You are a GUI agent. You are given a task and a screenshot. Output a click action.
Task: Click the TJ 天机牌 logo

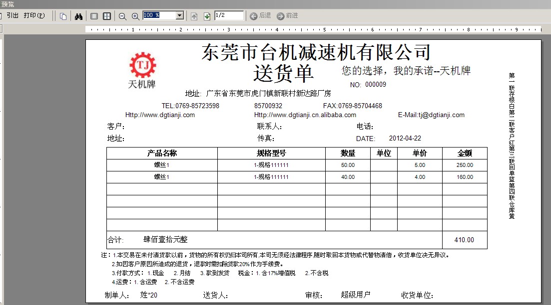point(142,70)
